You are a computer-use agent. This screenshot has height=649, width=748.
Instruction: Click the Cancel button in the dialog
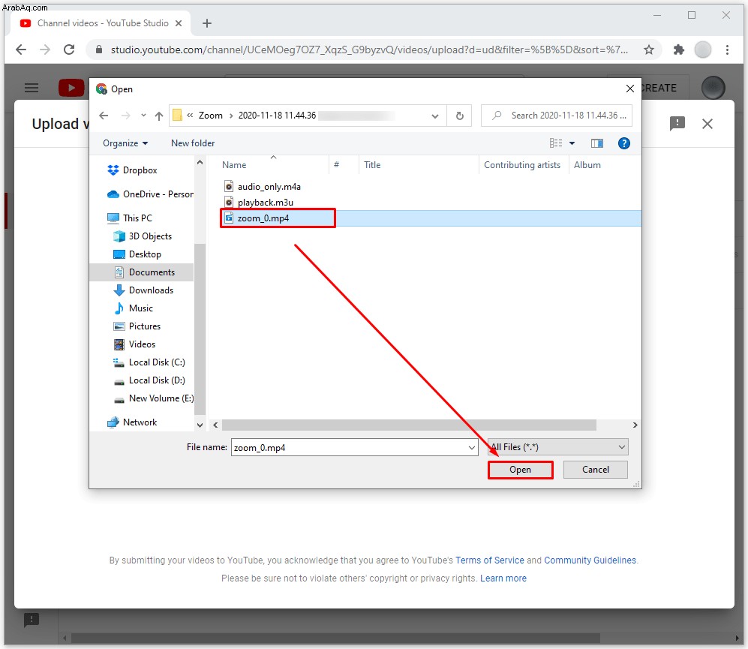(x=596, y=470)
